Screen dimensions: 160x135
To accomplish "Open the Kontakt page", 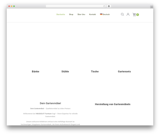I will pyautogui.click(x=92, y=14).
